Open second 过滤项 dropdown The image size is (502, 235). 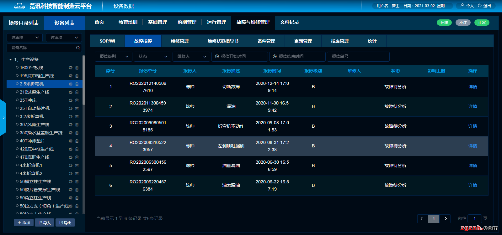(x=64, y=38)
